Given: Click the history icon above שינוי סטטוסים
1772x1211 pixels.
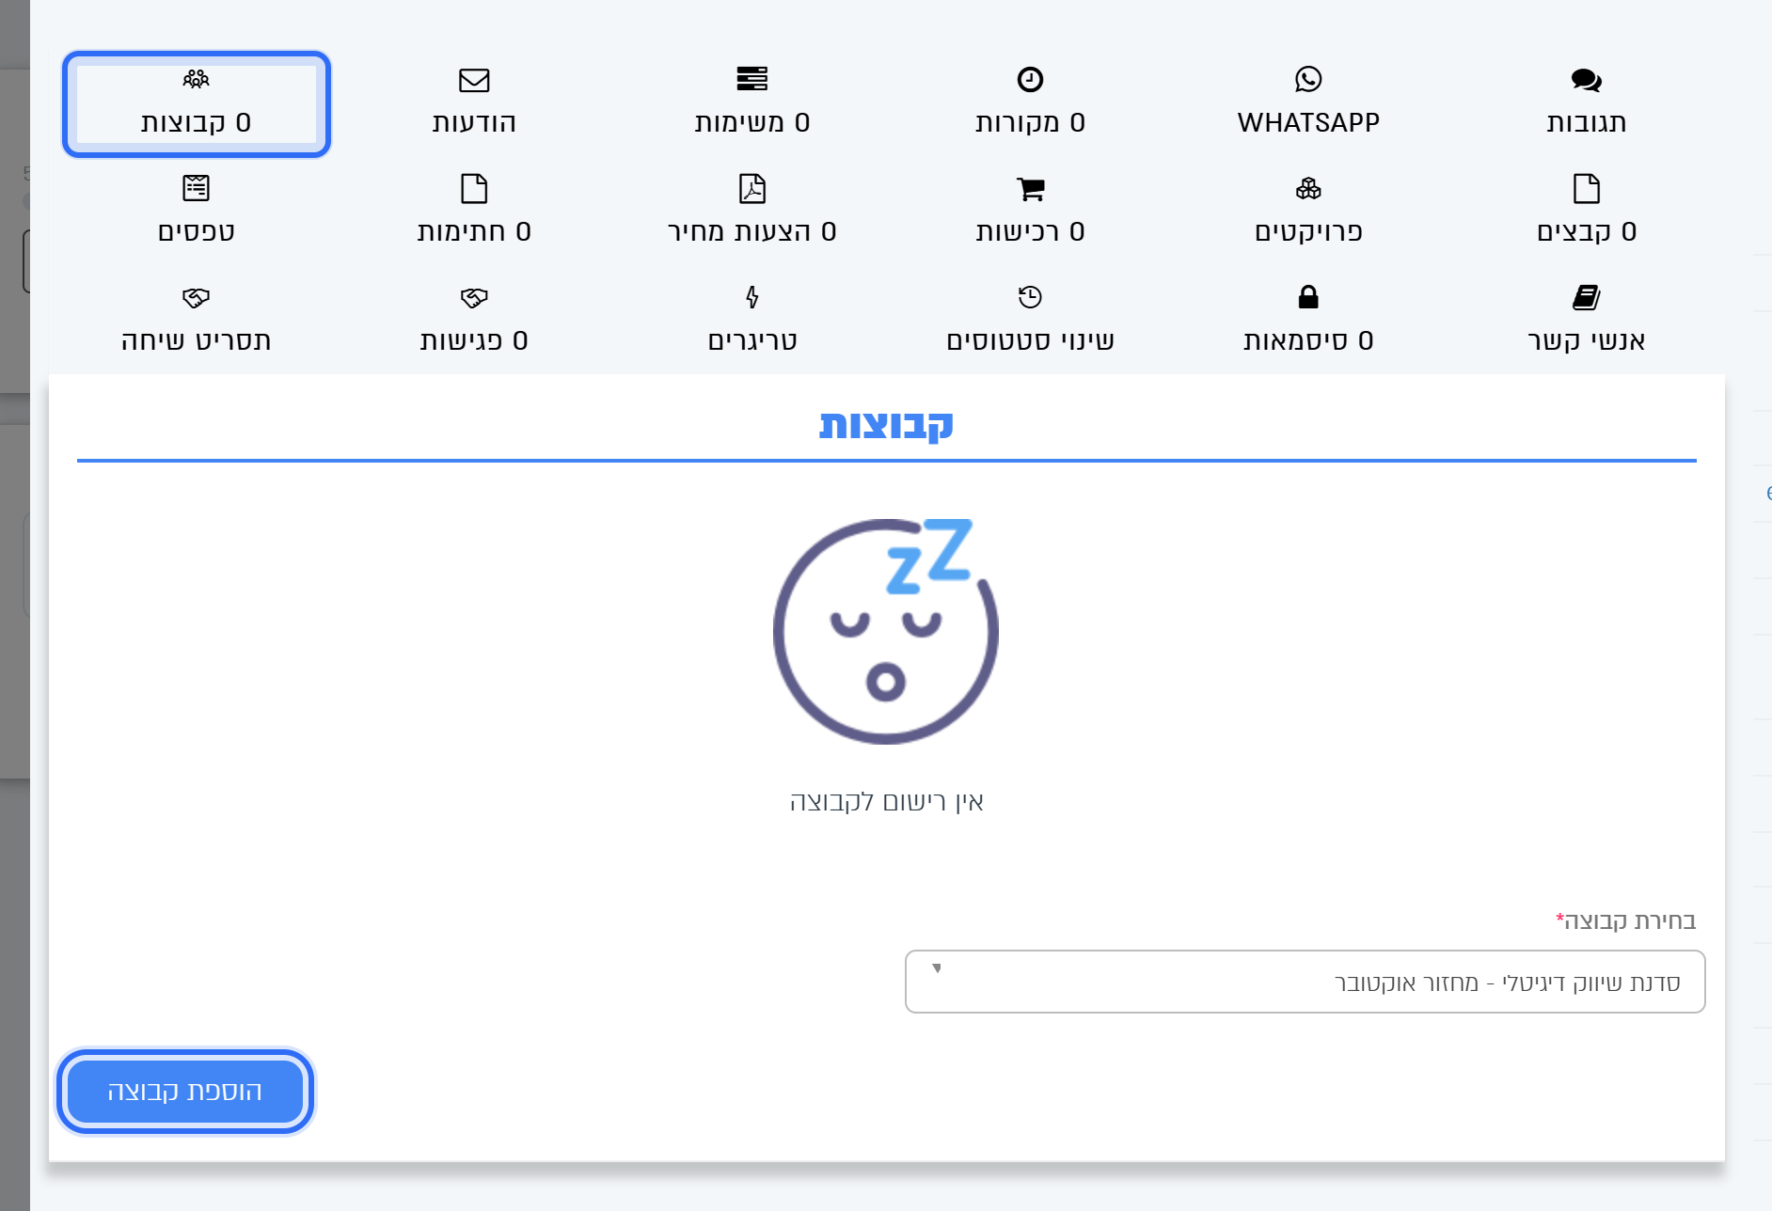Looking at the screenshot, I should click(1030, 297).
